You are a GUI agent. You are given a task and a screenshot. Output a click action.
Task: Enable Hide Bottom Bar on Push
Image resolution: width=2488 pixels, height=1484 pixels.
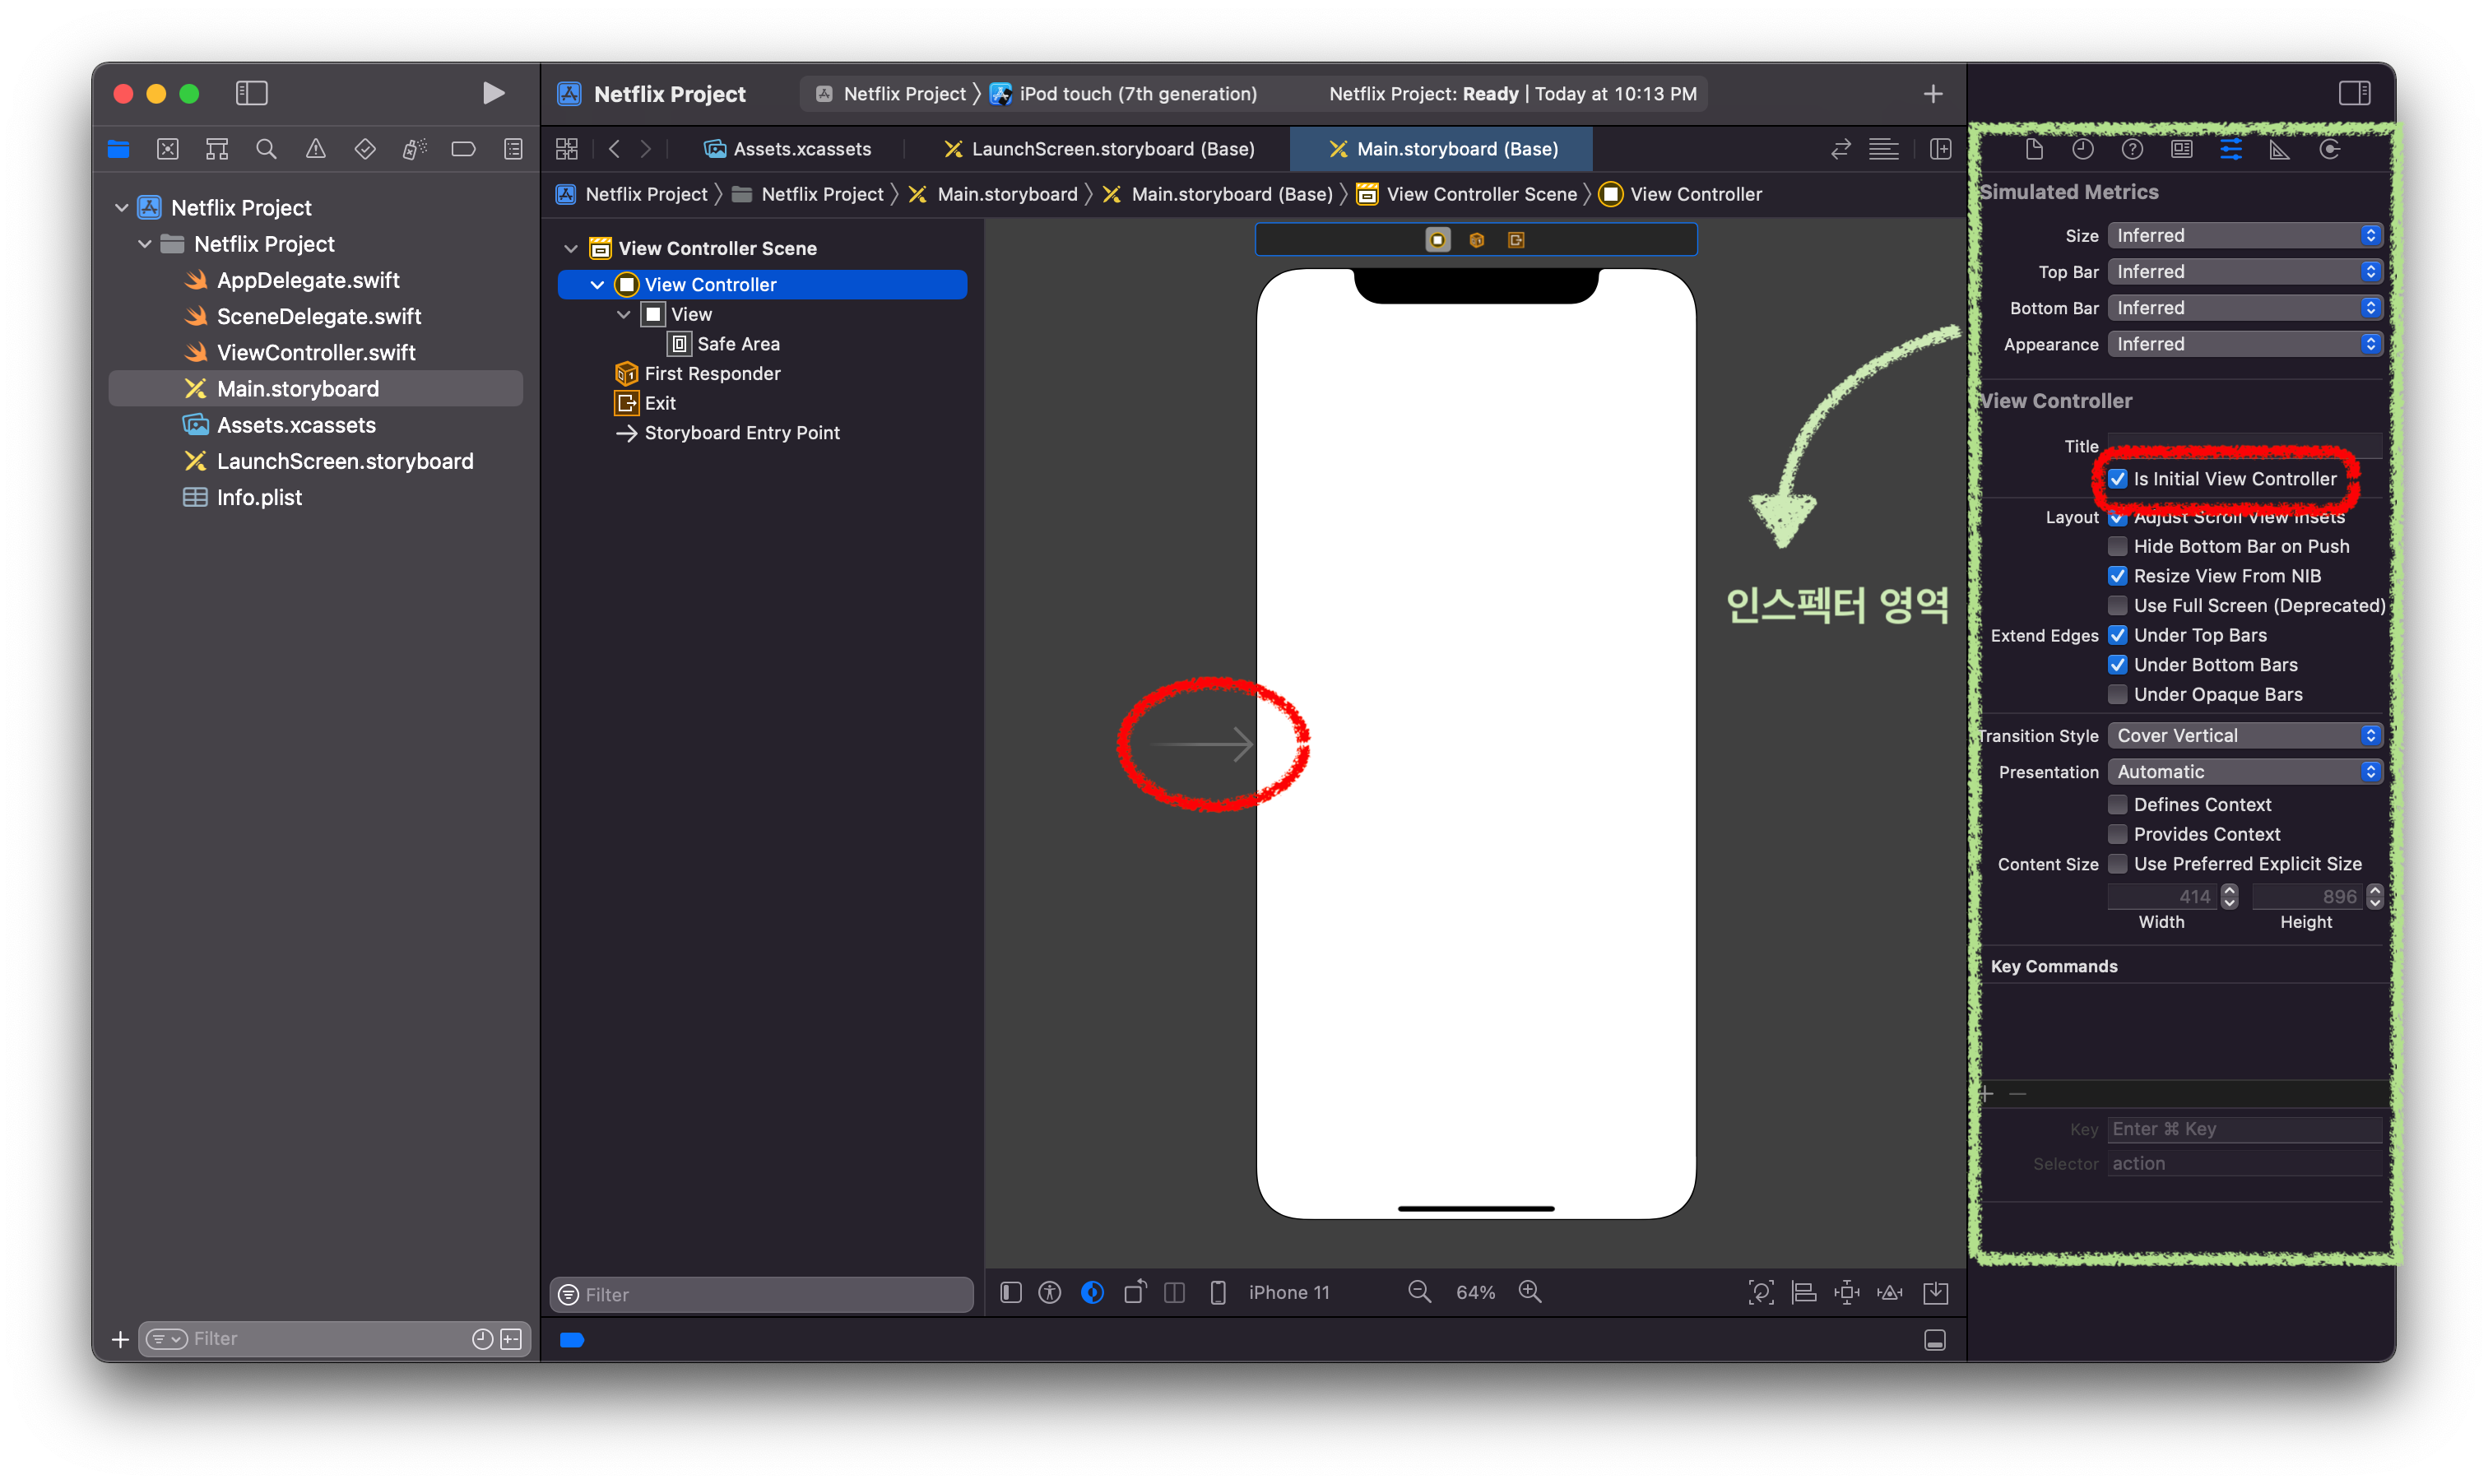pyautogui.click(x=2118, y=546)
